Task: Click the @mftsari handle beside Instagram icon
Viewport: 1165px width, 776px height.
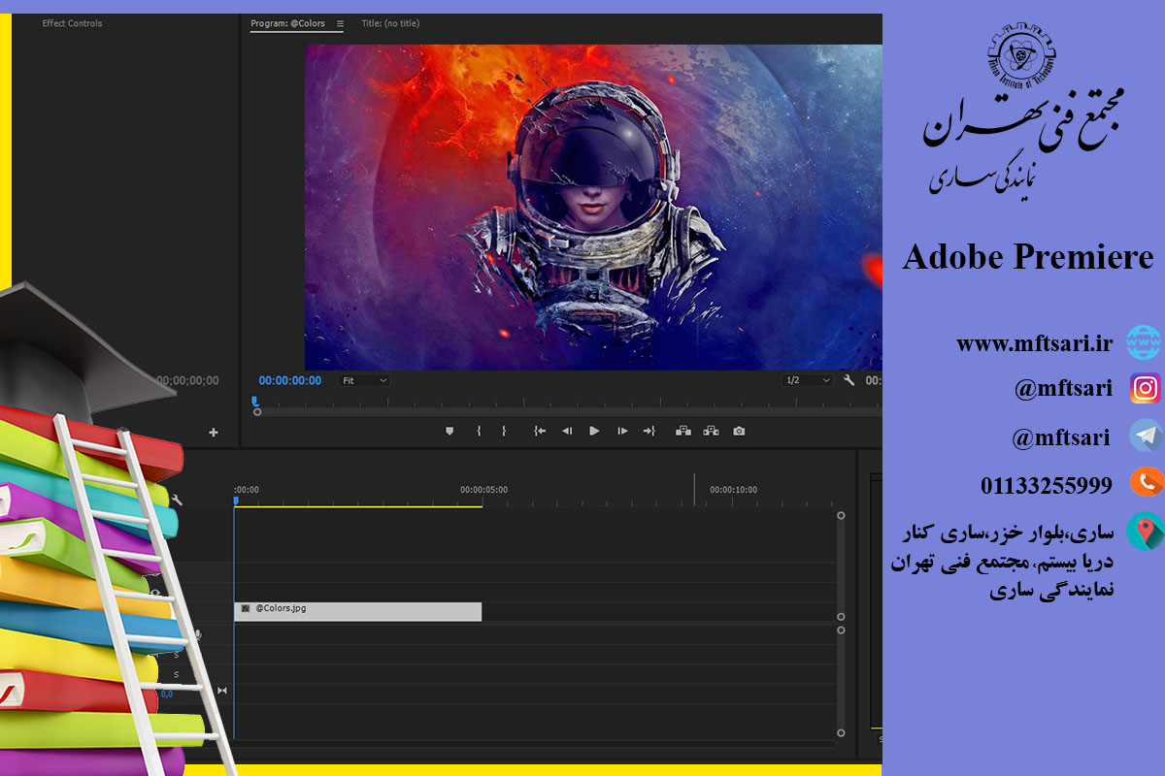Action: pos(1063,389)
